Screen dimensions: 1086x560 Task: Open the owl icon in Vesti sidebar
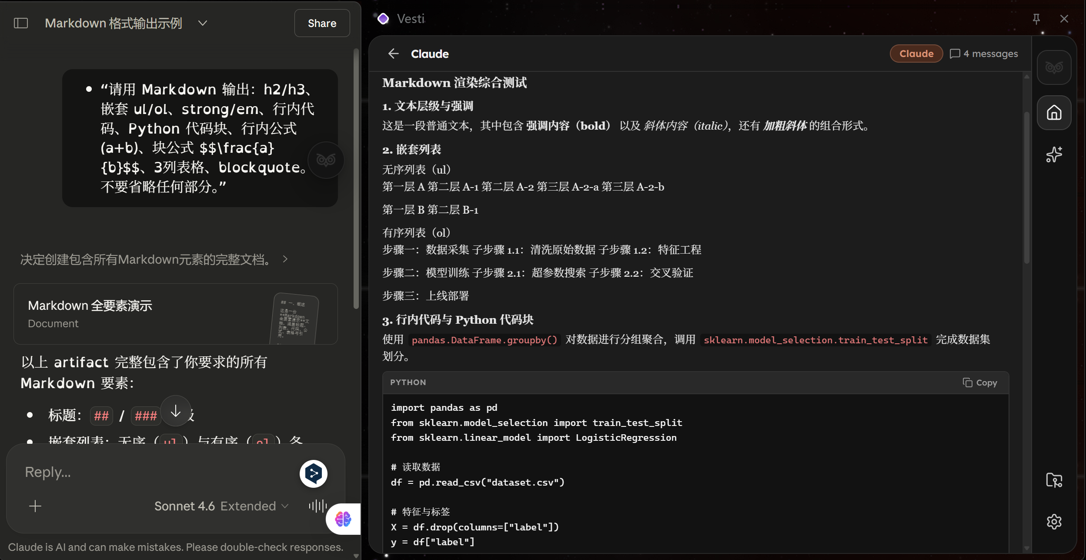click(1054, 67)
